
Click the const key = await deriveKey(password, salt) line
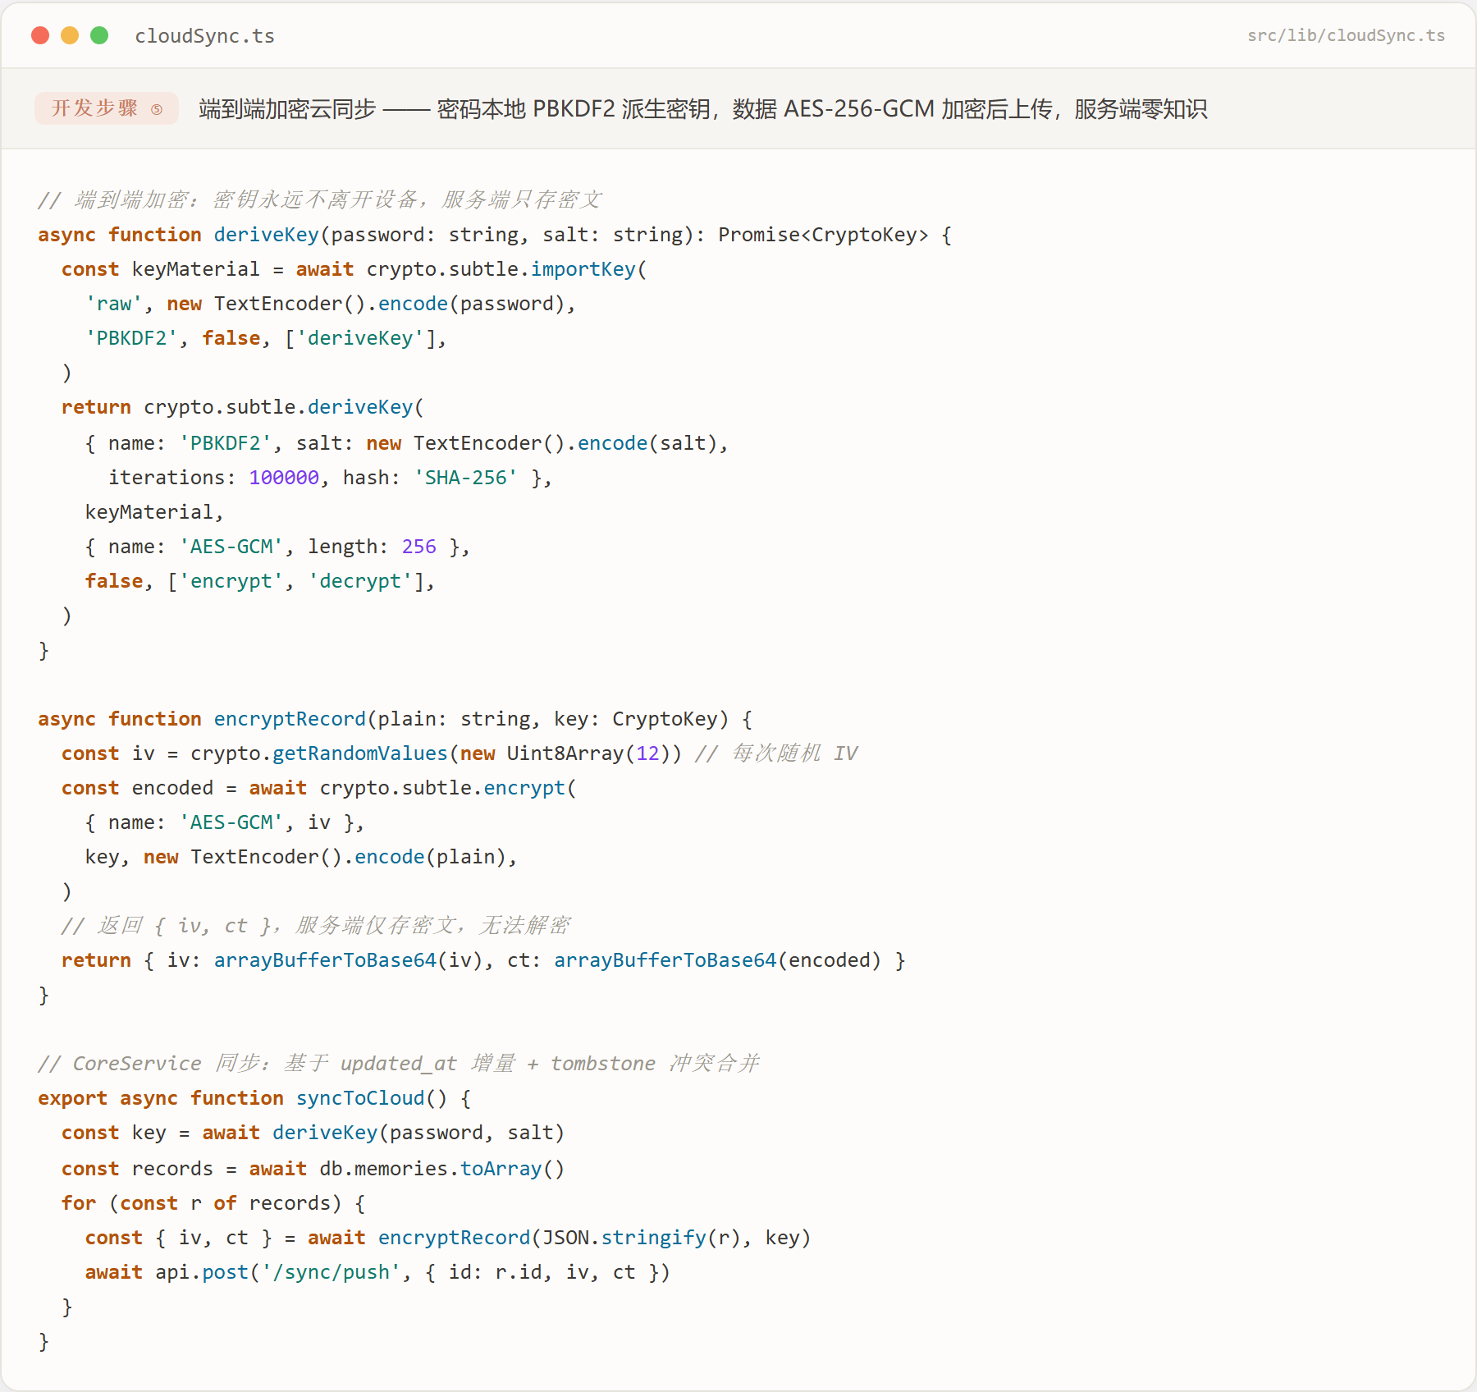pos(313,1133)
